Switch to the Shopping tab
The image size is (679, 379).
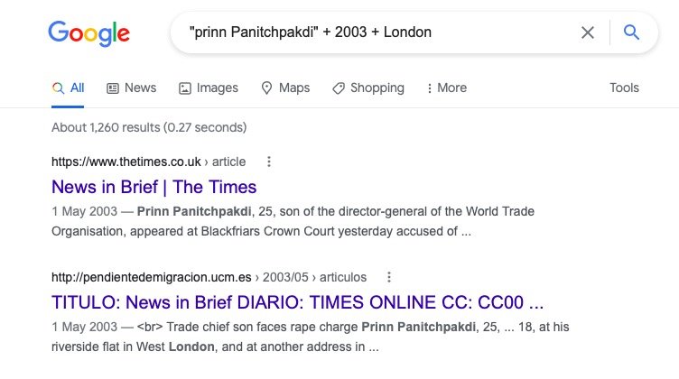[368, 88]
